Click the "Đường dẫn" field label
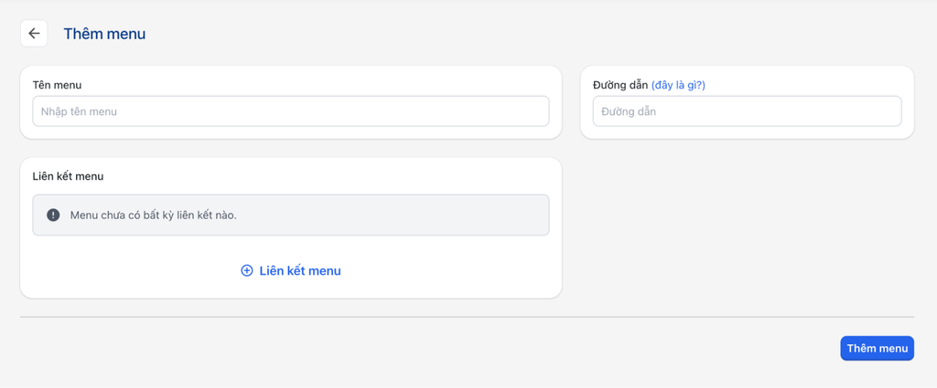937x388 pixels. pos(620,85)
